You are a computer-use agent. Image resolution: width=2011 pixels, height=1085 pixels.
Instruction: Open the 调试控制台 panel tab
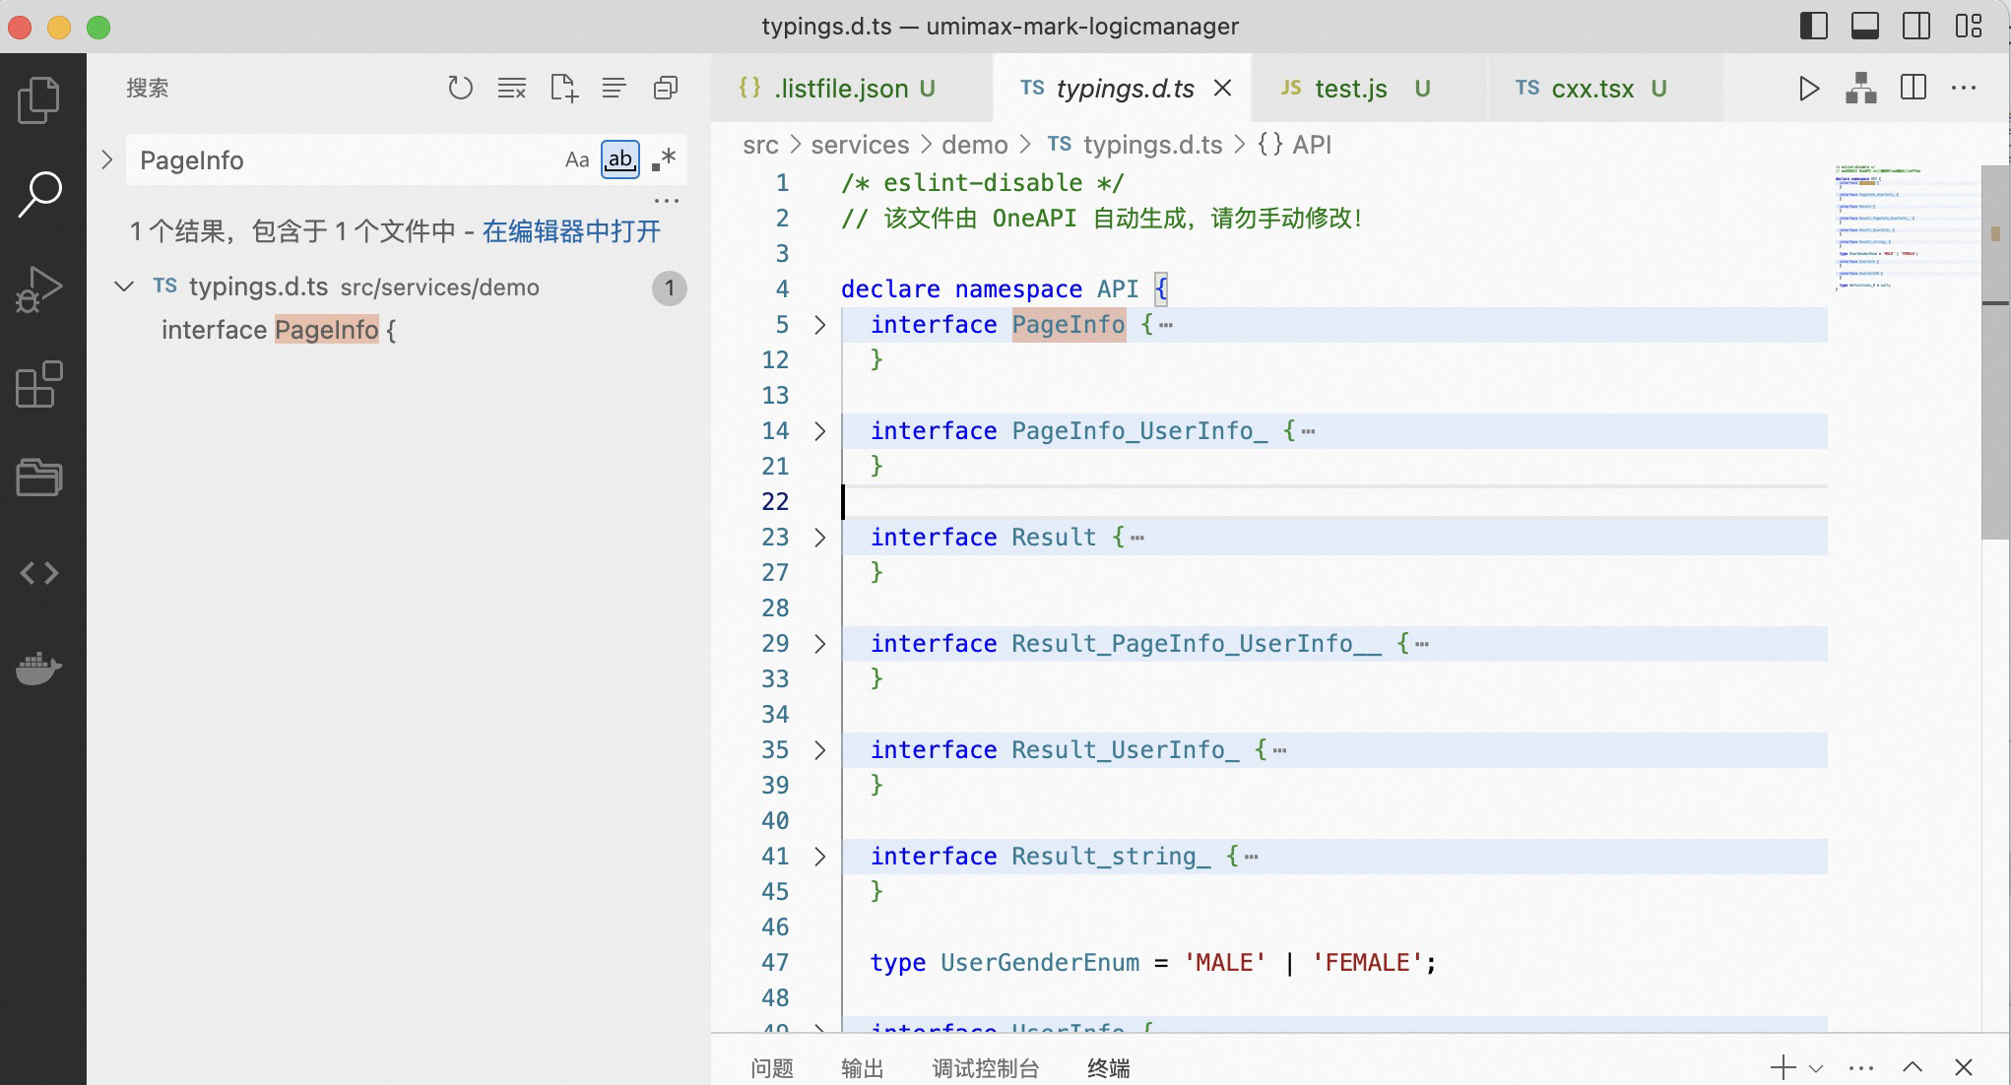[986, 1068]
